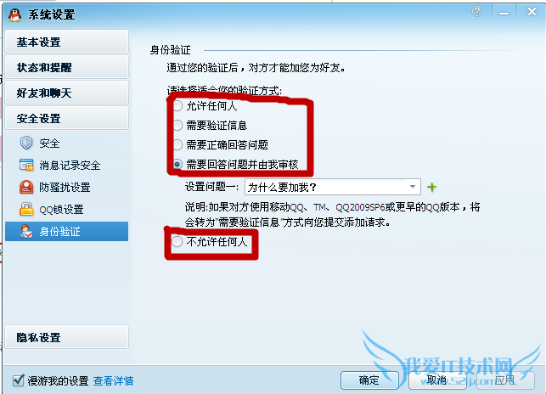Screen dimensions: 546x394
Task: Add another question with the green plus icon
Action: click(431, 188)
